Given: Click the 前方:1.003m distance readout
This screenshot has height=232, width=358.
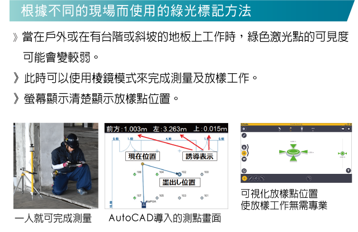Looking at the screenshot, I should click(x=127, y=129).
